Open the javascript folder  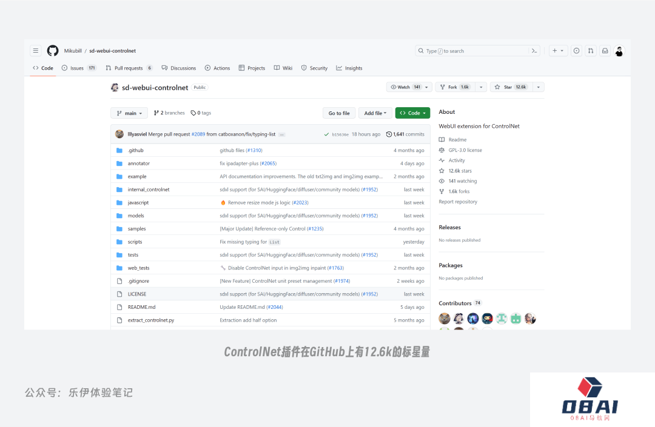(x=138, y=203)
